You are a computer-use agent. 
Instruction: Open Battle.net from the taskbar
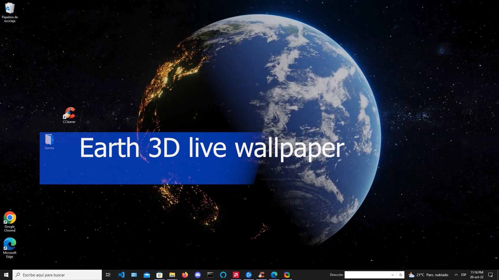pyautogui.click(x=248, y=275)
